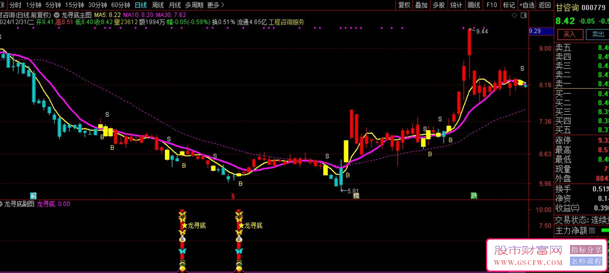Switch to the 周线 weekly chart tab
609x273 pixels.
coord(158,5)
